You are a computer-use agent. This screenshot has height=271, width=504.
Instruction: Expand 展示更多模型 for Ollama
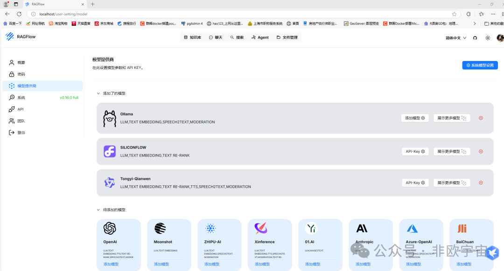point(452,118)
